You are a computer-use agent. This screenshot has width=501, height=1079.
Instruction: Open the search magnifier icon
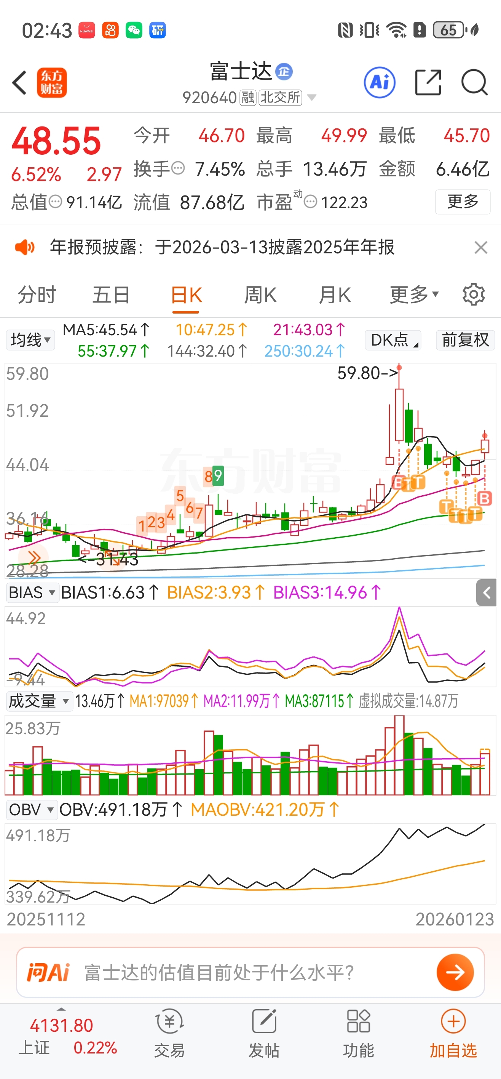pos(474,83)
